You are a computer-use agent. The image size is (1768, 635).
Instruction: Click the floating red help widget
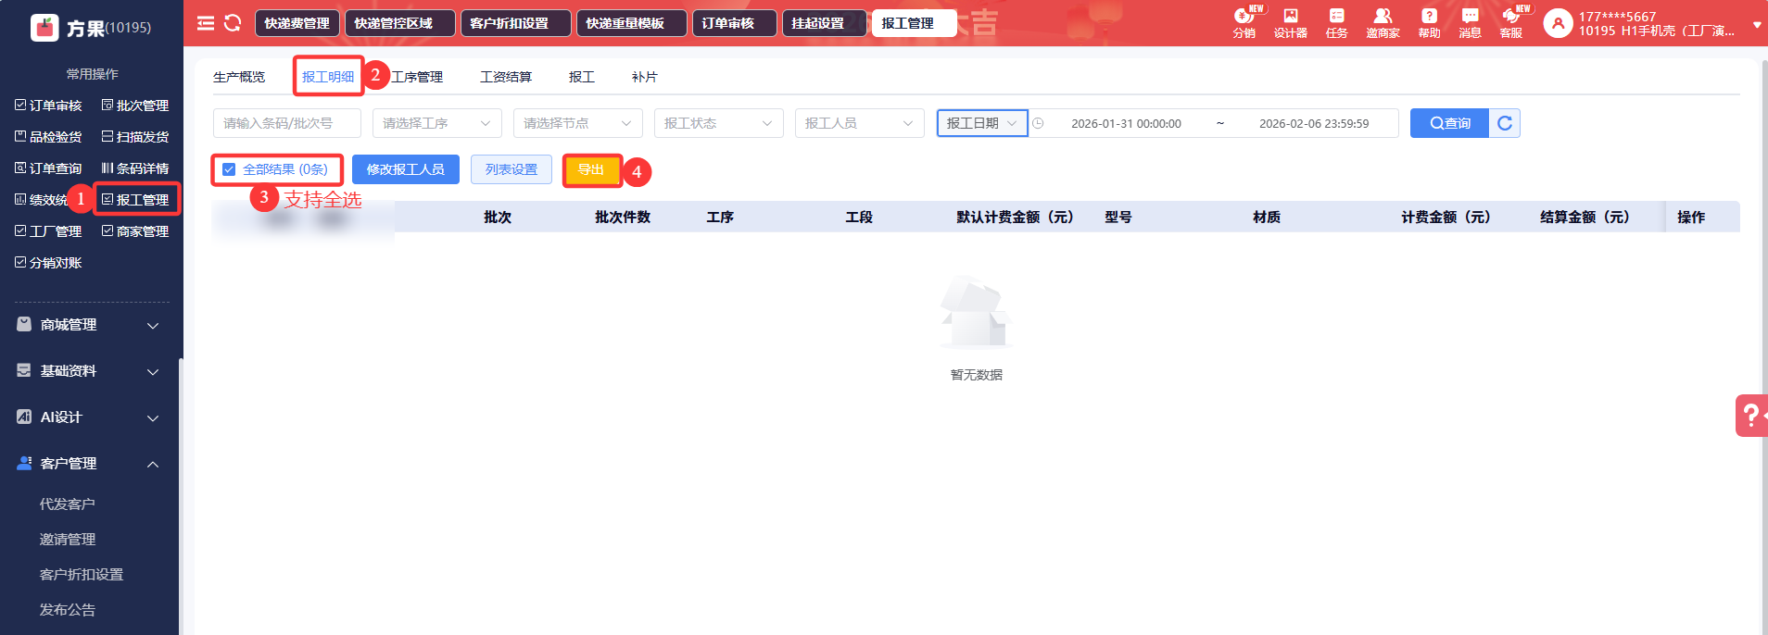pos(1751,416)
